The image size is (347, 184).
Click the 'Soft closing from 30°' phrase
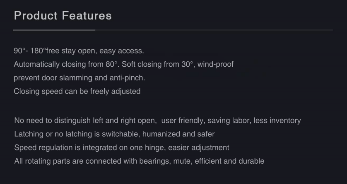[x=157, y=64]
